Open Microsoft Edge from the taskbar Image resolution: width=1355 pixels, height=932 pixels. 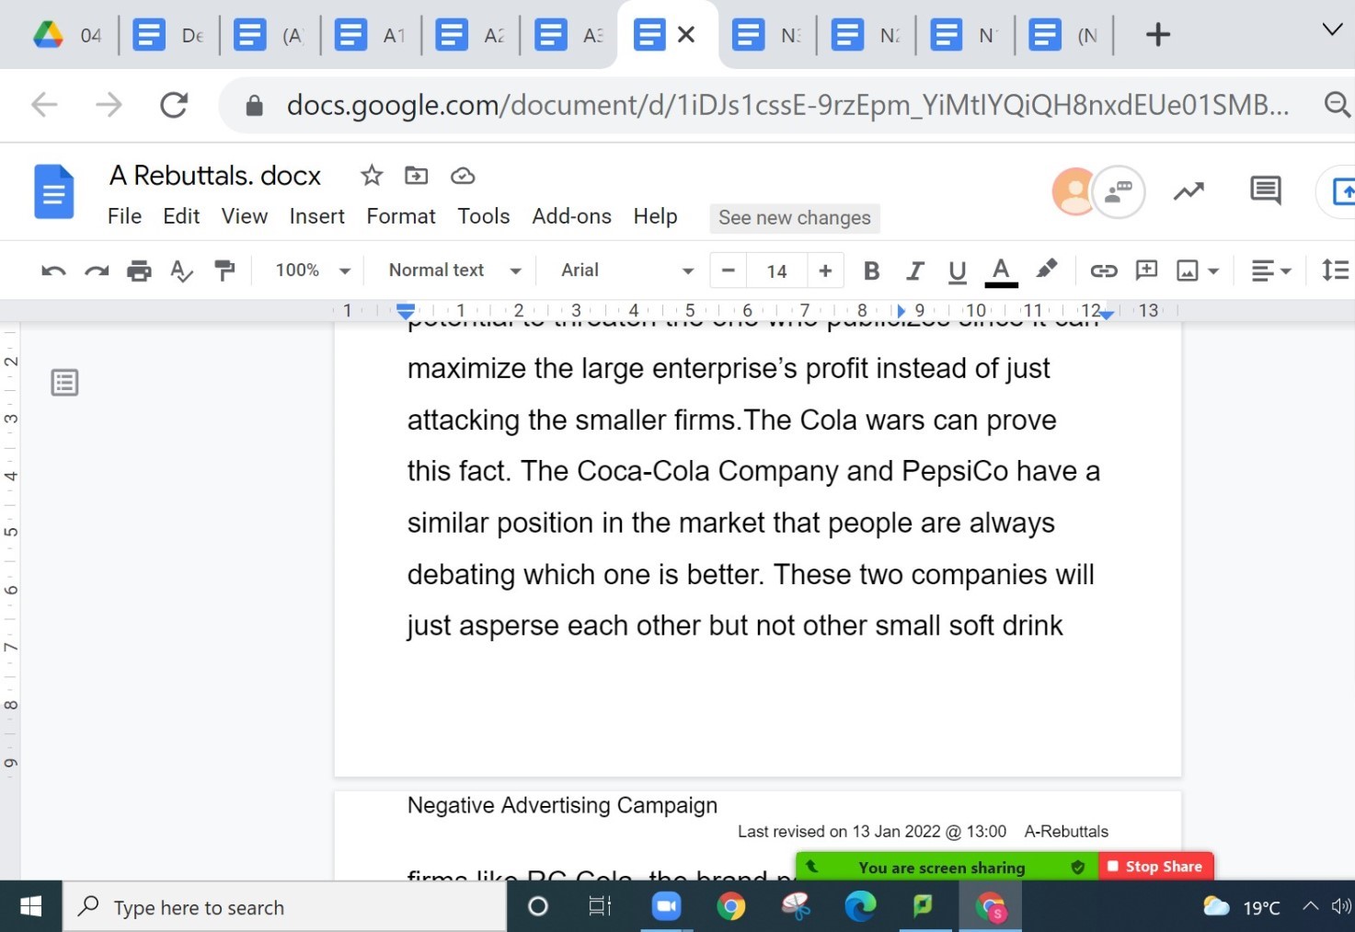(860, 907)
